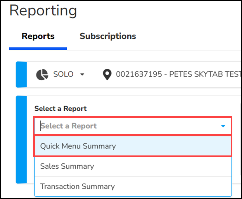
Task: Pick Transaction Summary from the dropdown list
Action: point(77,186)
